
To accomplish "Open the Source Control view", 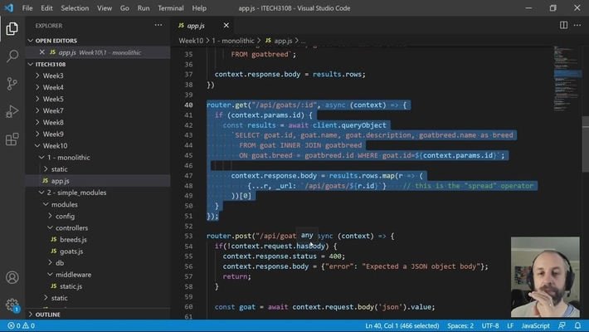I will 12,84.
